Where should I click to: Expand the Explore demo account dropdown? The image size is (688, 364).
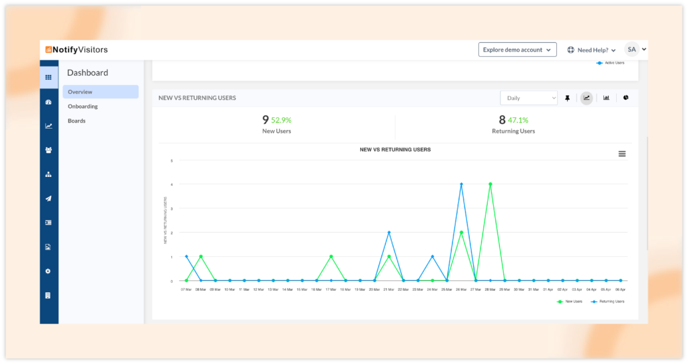517,50
